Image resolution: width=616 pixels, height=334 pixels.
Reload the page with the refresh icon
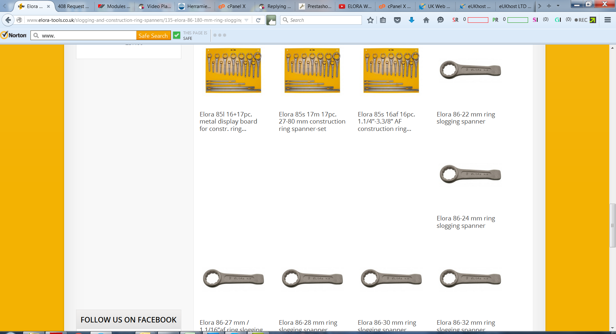click(x=258, y=20)
